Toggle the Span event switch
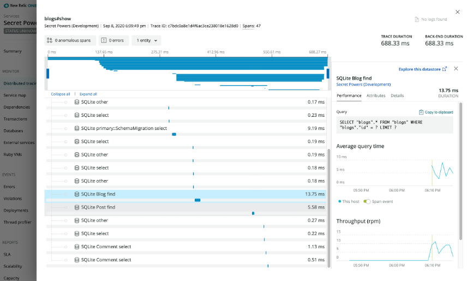This screenshot has height=281, width=467. (367, 201)
